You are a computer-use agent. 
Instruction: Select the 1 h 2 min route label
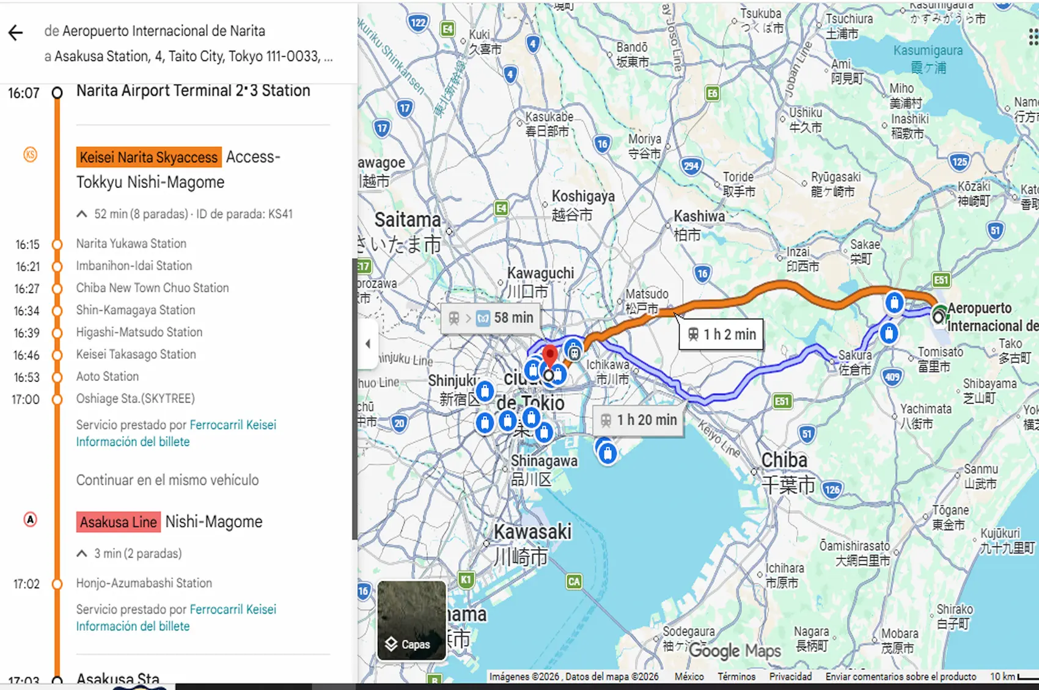(x=721, y=334)
